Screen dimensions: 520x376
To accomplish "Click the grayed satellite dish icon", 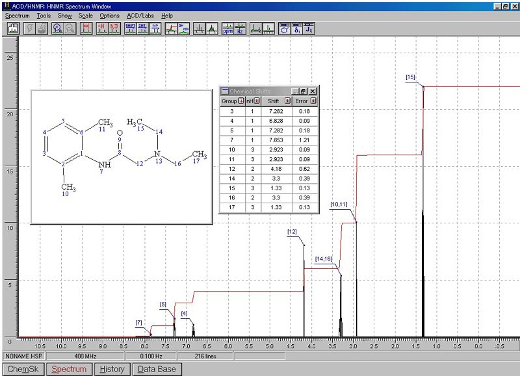I will pos(42,29).
